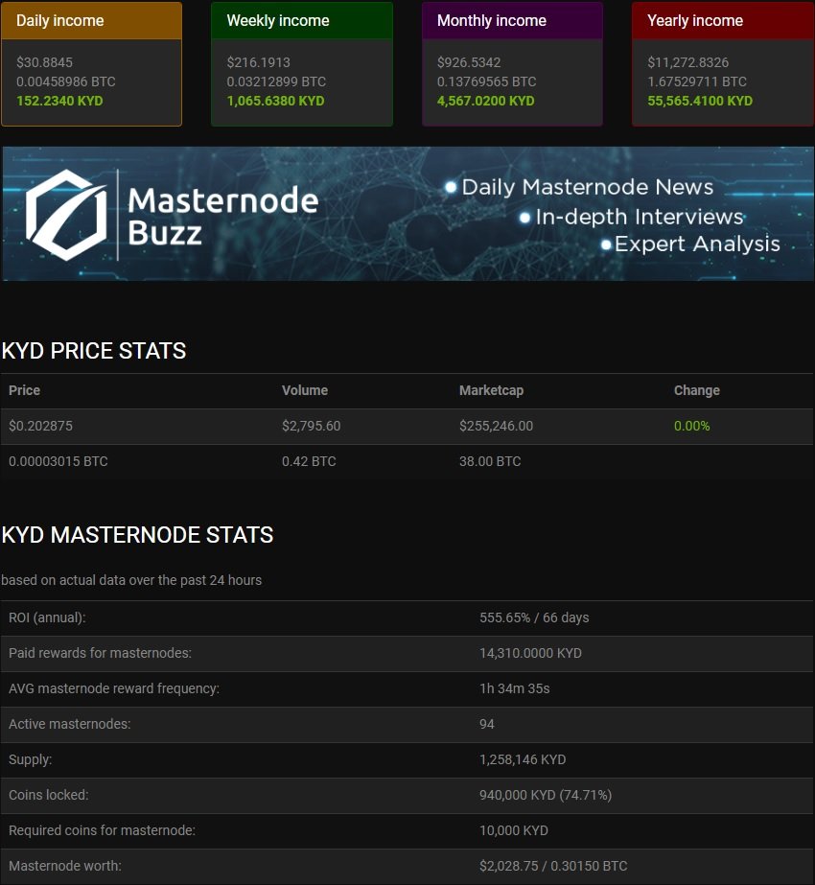Click the value 940,000 KYD (74.71%)
The width and height of the screenshot is (815, 885).
click(546, 796)
